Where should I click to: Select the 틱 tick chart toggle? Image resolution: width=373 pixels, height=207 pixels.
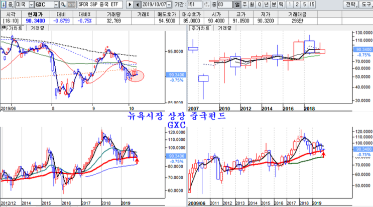click(x=281, y=4)
